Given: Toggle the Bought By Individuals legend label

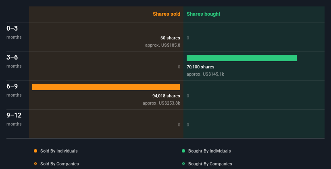Looking at the screenshot, I should tap(209, 151).
